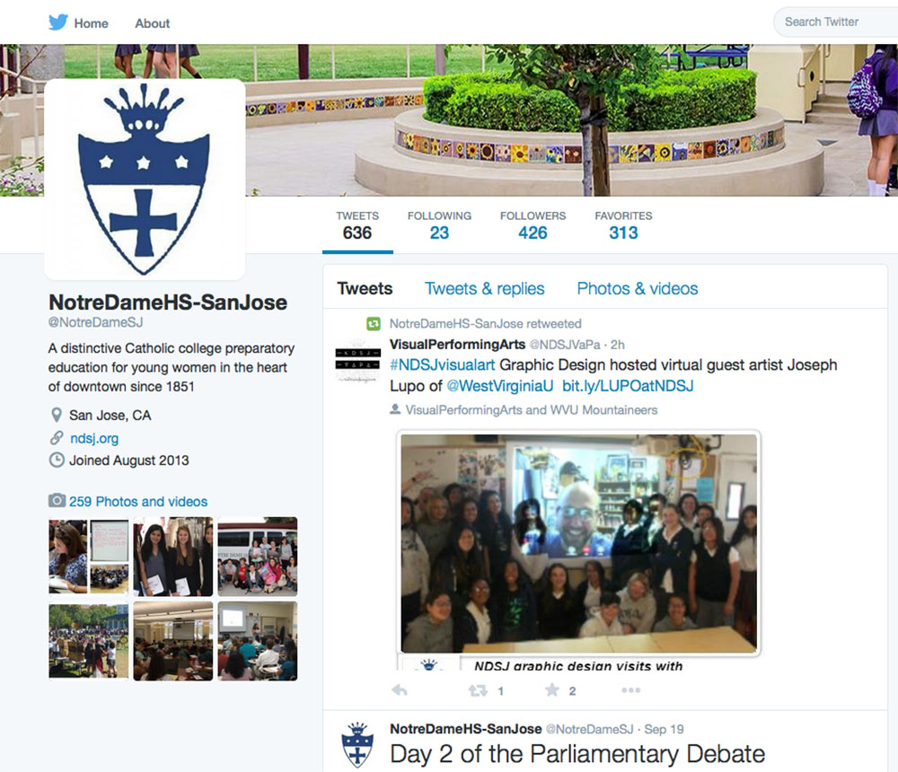Screen dimensions: 898x772
Task: Switch to the Photos & videos tab
Action: click(x=638, y=288)
